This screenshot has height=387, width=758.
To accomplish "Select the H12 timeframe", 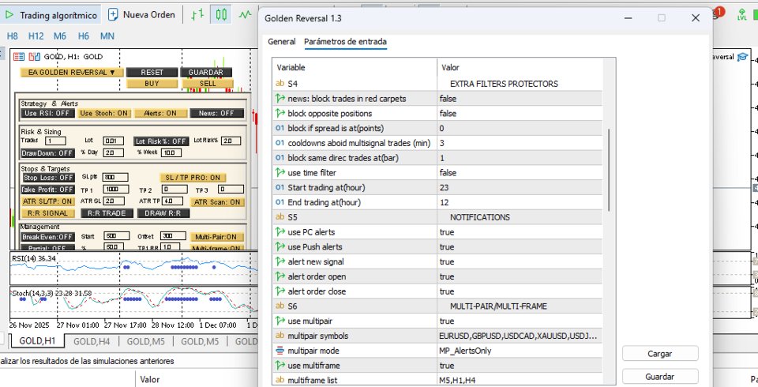I will [36, 36].
